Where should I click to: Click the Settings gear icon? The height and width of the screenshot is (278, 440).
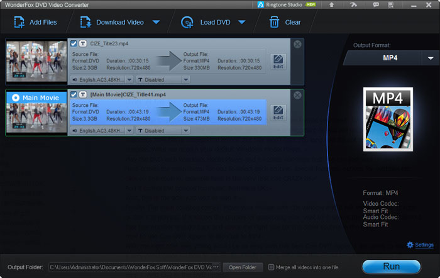tap(410, 245)
